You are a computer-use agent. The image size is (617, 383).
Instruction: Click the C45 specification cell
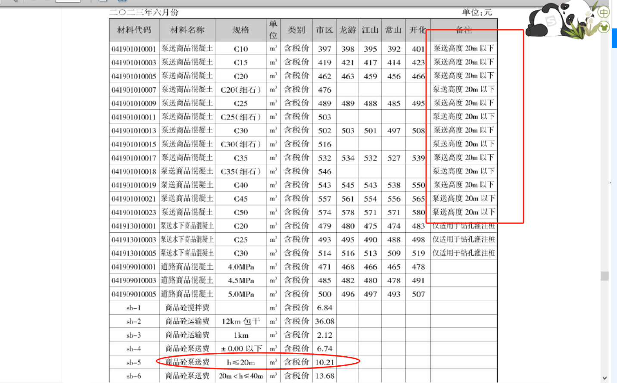[x=241, y=199]
